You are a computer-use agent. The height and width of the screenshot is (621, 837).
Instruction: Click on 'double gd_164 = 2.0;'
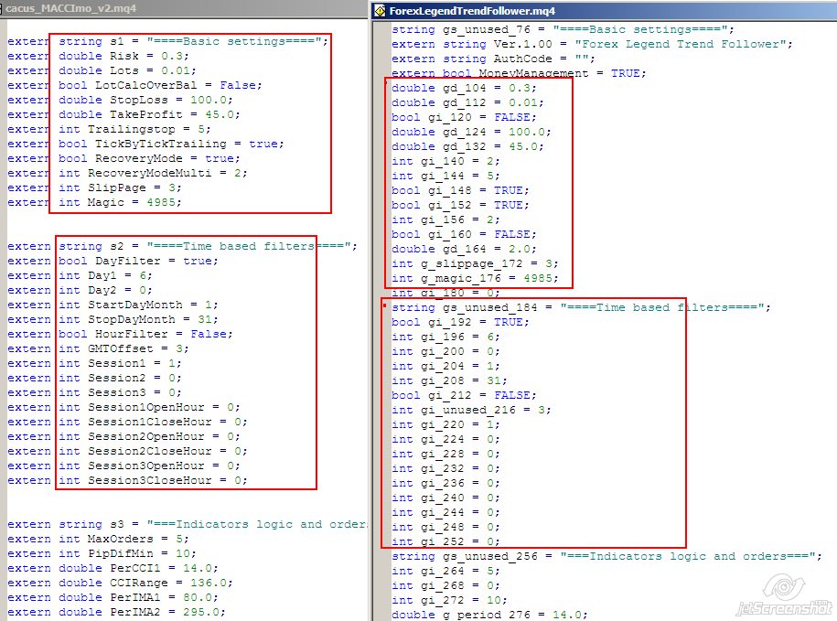click(x=464, y=249)
